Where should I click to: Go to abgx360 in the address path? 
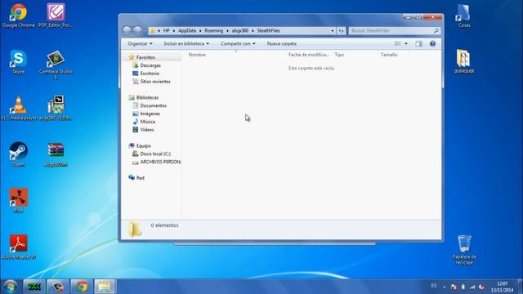[x=240, y=31]
